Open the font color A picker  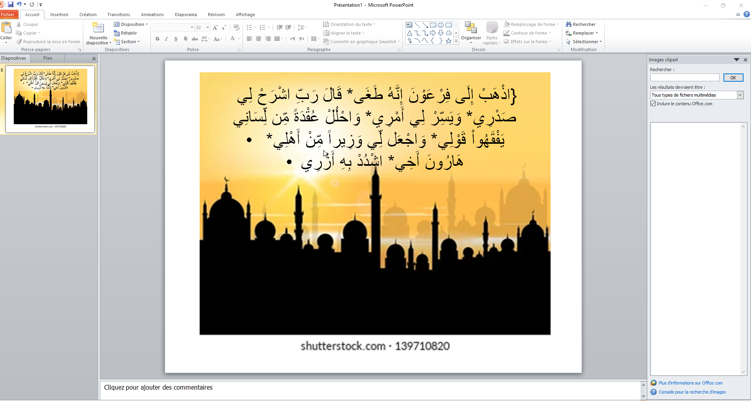(x=233, y=38)
